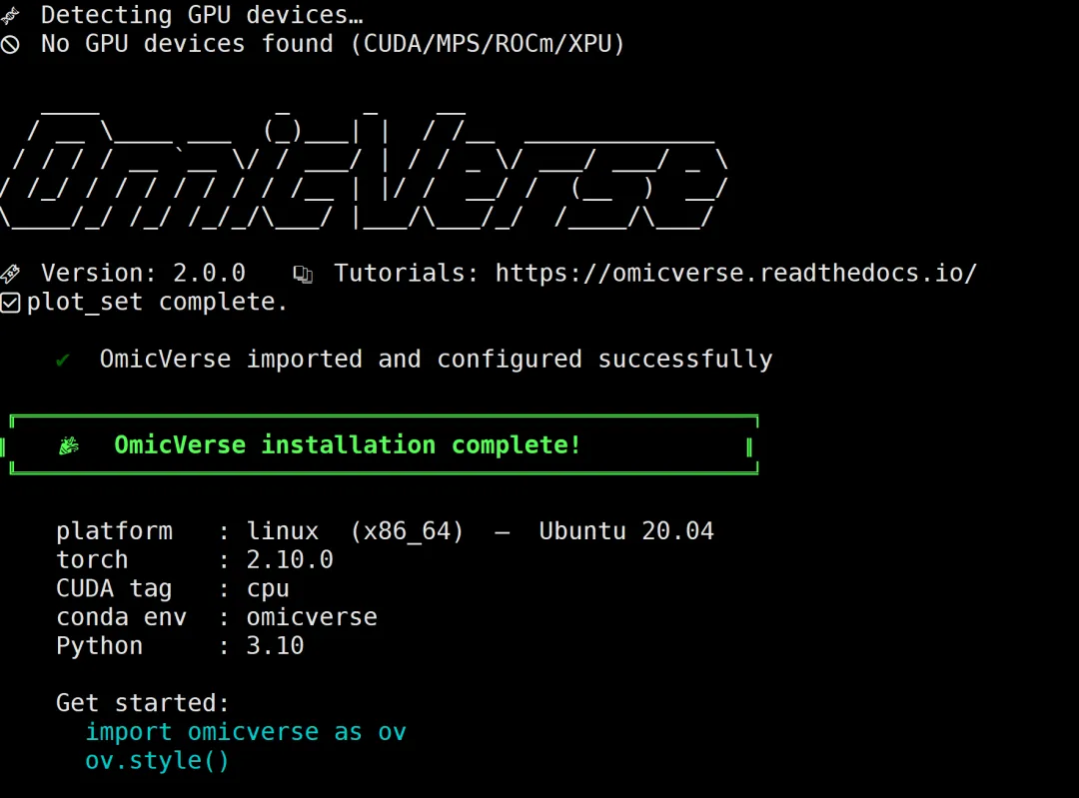Click the checkbox icon before plot_set complete

[10, 303]
